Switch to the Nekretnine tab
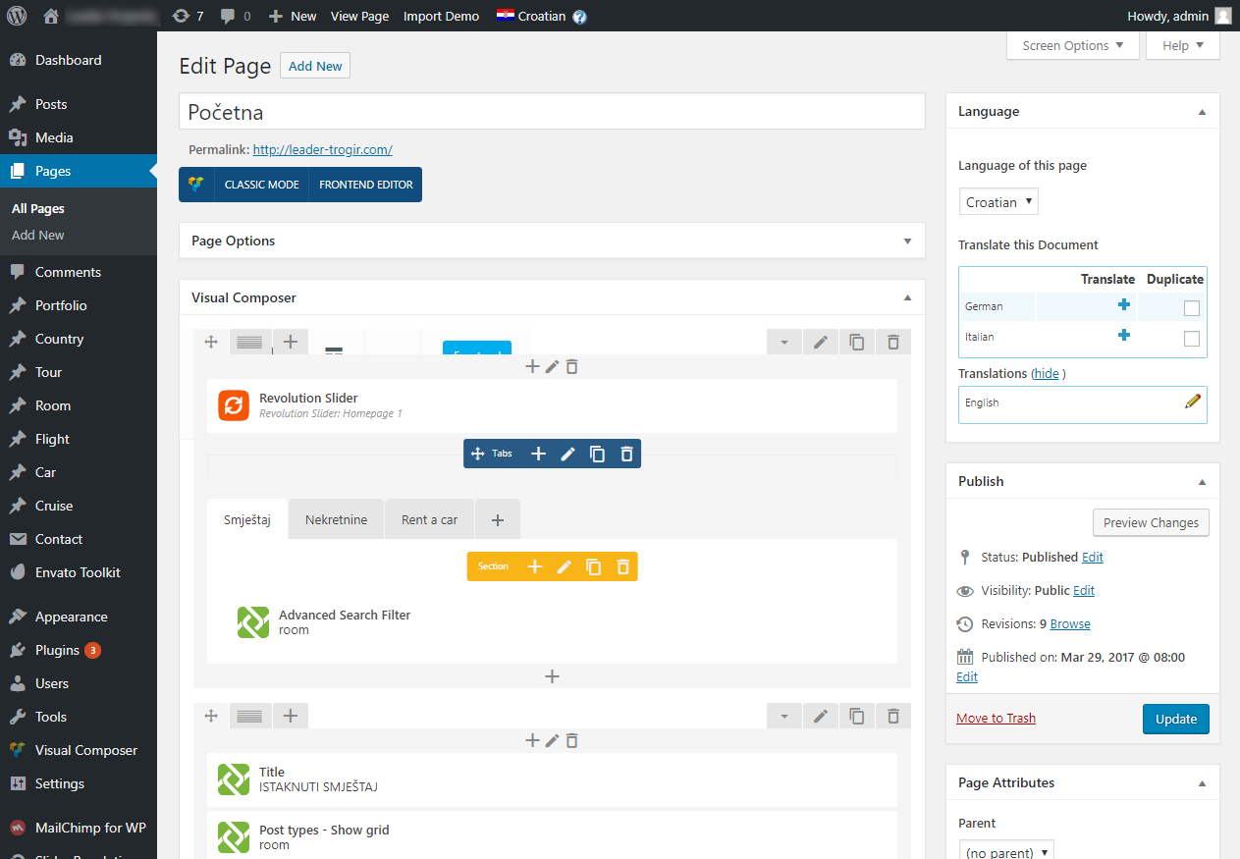Viewport: 1240px width, 859px height. (336, 519)
